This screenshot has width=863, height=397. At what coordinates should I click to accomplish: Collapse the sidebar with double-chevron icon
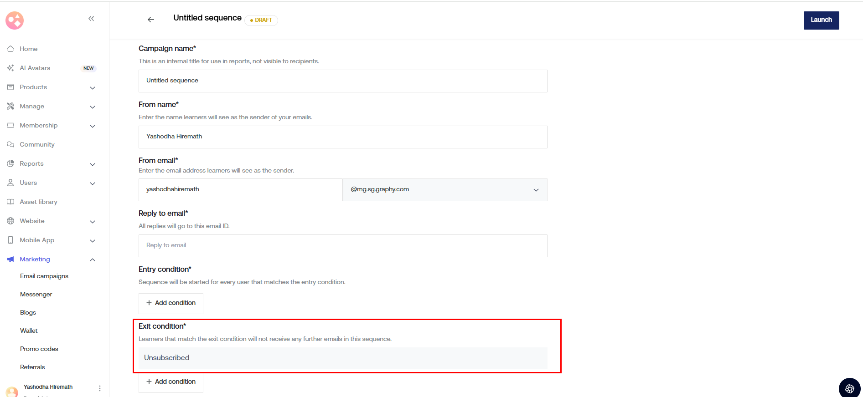click(x=91, y=19)
